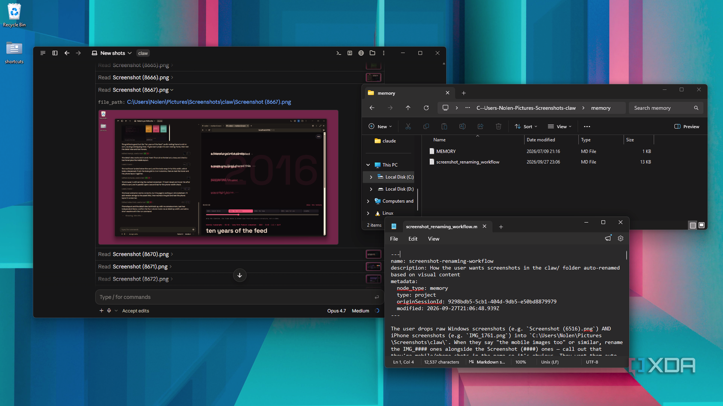Jump to bottom with the down-arrow button
The width and height of the screenshot is (723, 406).
240,275
